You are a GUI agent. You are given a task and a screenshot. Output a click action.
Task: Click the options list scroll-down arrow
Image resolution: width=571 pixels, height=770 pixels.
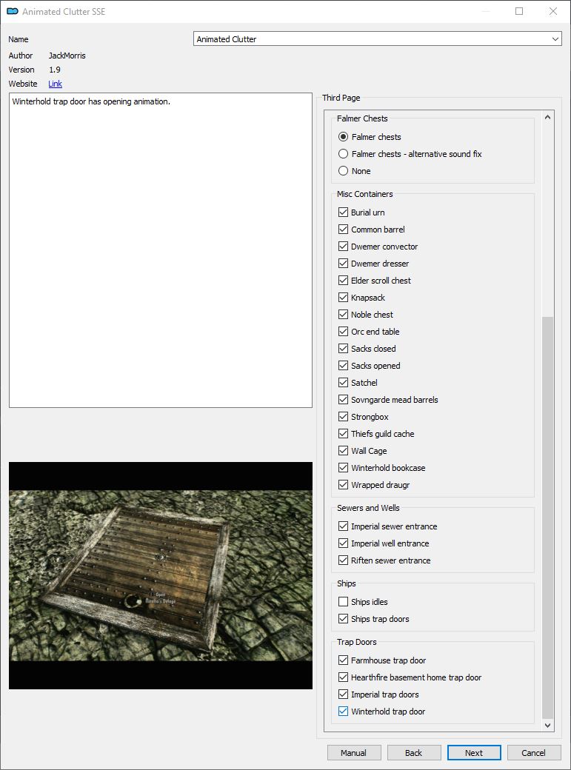547,726
